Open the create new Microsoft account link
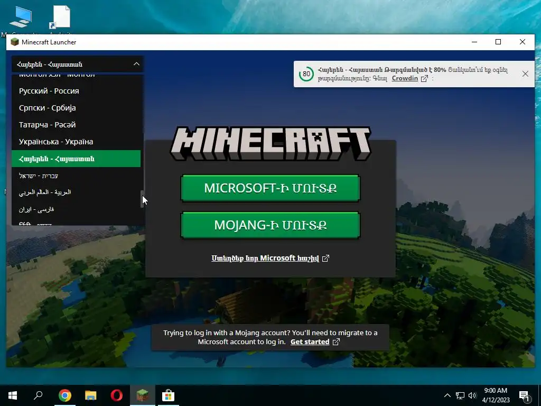 click(x=265, y=258)
